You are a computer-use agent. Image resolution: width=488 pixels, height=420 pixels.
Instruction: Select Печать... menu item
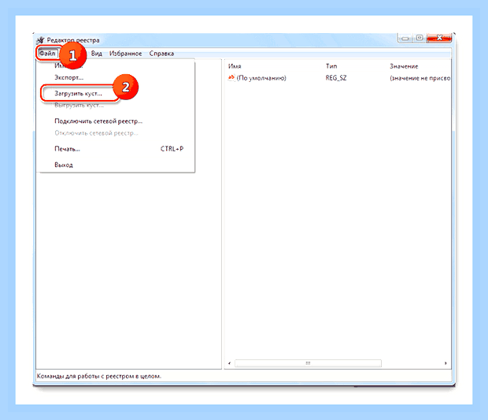pos(116,149)
